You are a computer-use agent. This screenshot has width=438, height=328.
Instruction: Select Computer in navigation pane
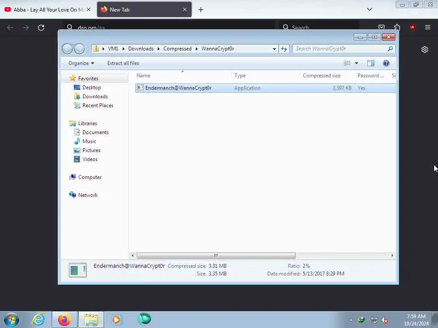[x=90, y=177]
